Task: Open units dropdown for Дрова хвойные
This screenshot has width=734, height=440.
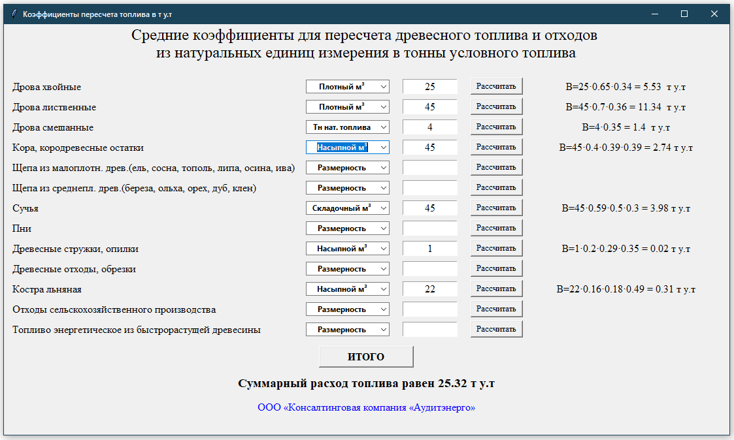Action: tap(347, 87)
